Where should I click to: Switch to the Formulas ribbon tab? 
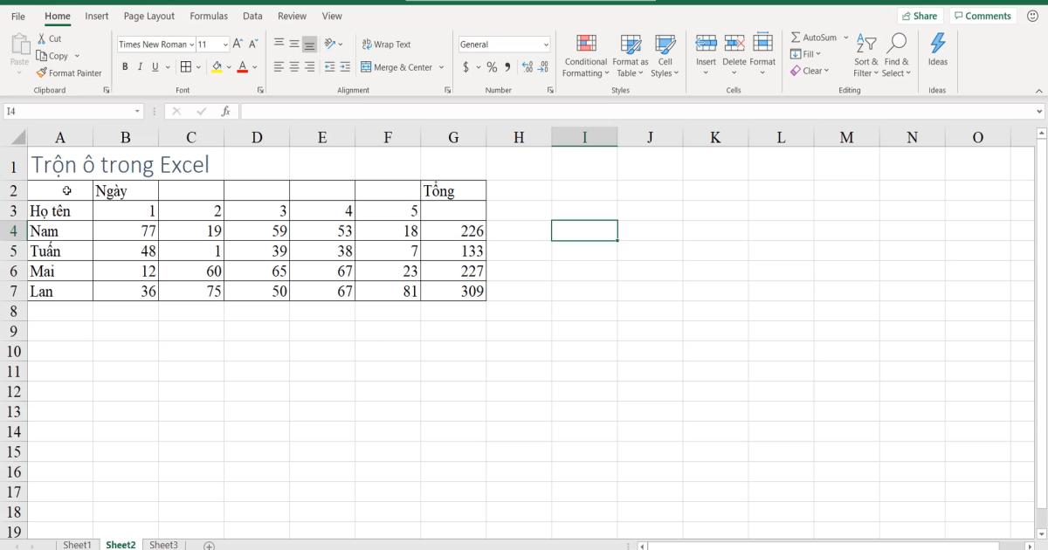[209, 16]
